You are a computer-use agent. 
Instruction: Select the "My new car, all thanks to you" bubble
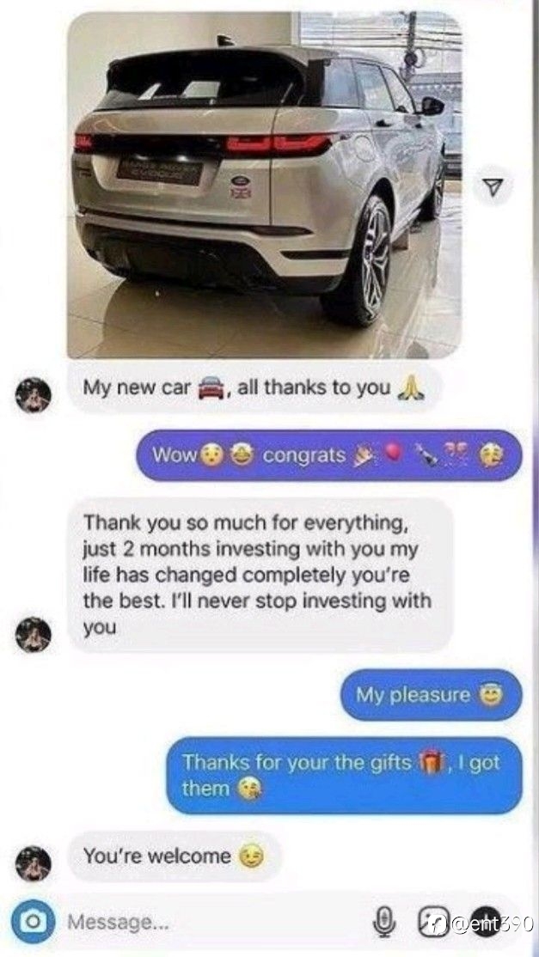(x=254, y=387)
